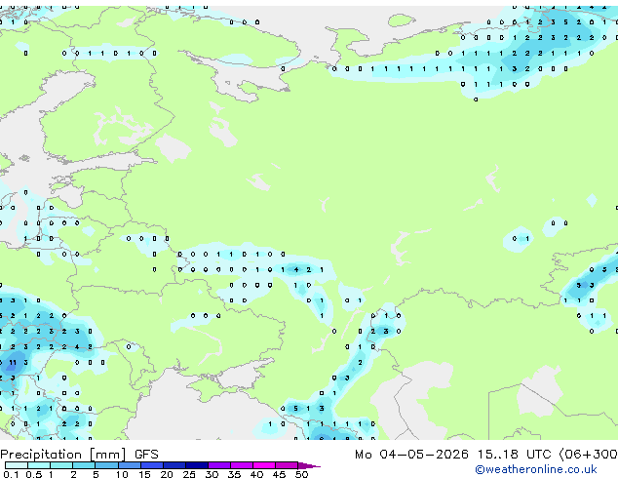Click the '11' precipitation value on map
Image resolution: width=618 pixels, height=478 pixels.
click(x=13, y=363)
